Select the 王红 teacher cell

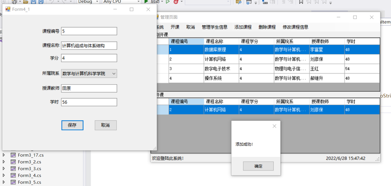(x=327, y=69)
